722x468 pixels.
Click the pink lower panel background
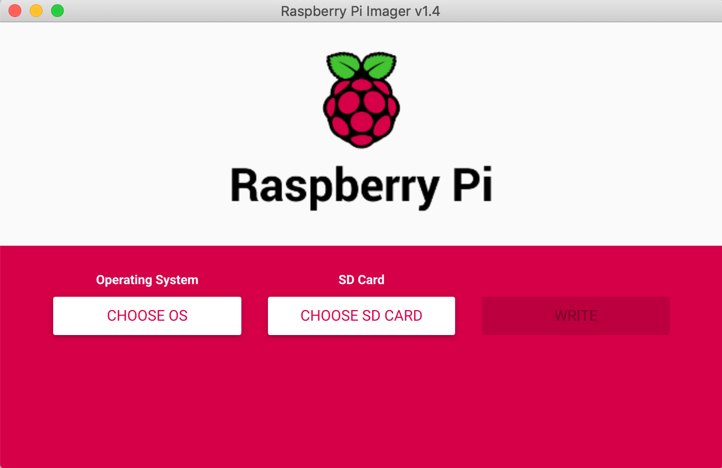[361, 399]
